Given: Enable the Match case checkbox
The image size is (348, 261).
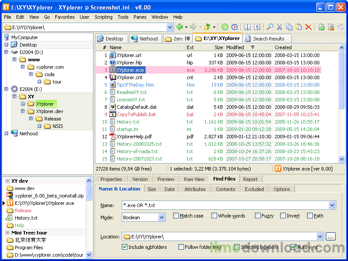Looking at the screenshot, I should pos(176,215).
